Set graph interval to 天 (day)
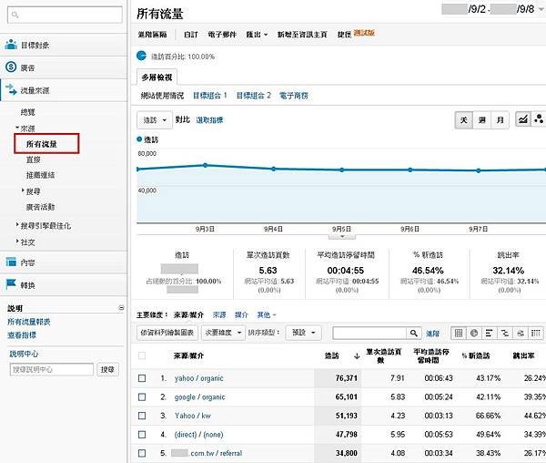The width and height of the screenshot is (546, 463). (464, 120)
